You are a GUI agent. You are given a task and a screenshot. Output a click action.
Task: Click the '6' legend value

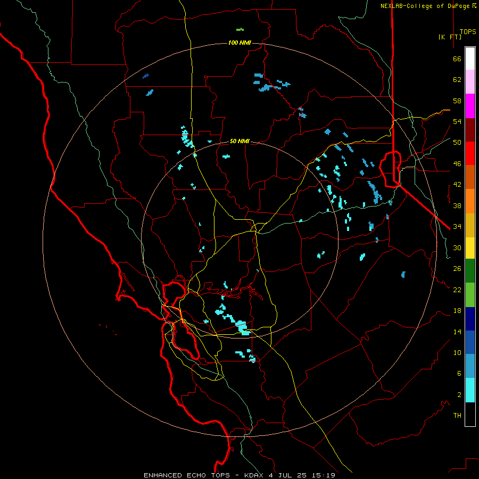click(x=459, y=373)
